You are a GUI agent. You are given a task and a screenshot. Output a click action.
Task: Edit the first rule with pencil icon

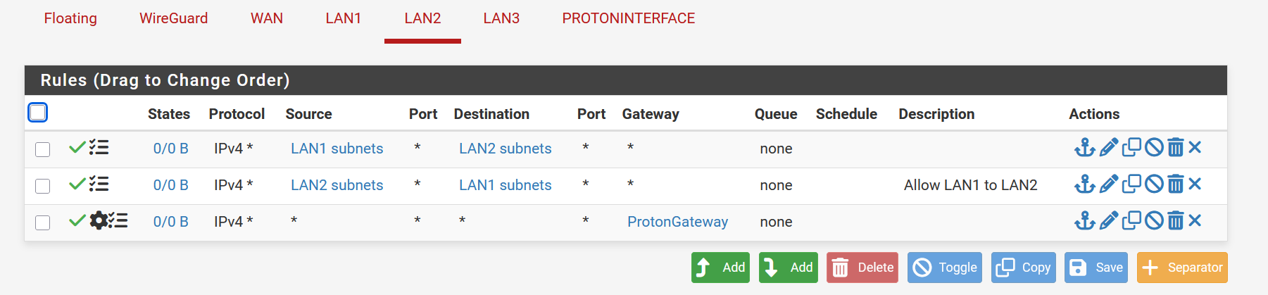[x=1108, y=148]
